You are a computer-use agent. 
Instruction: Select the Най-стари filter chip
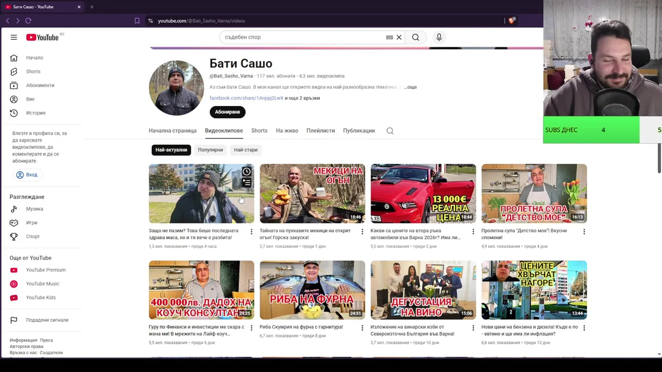coord(246,150)
